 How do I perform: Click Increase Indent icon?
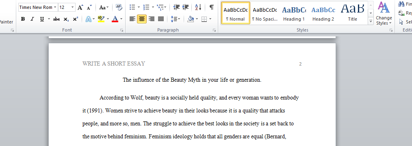pos(186,7)
